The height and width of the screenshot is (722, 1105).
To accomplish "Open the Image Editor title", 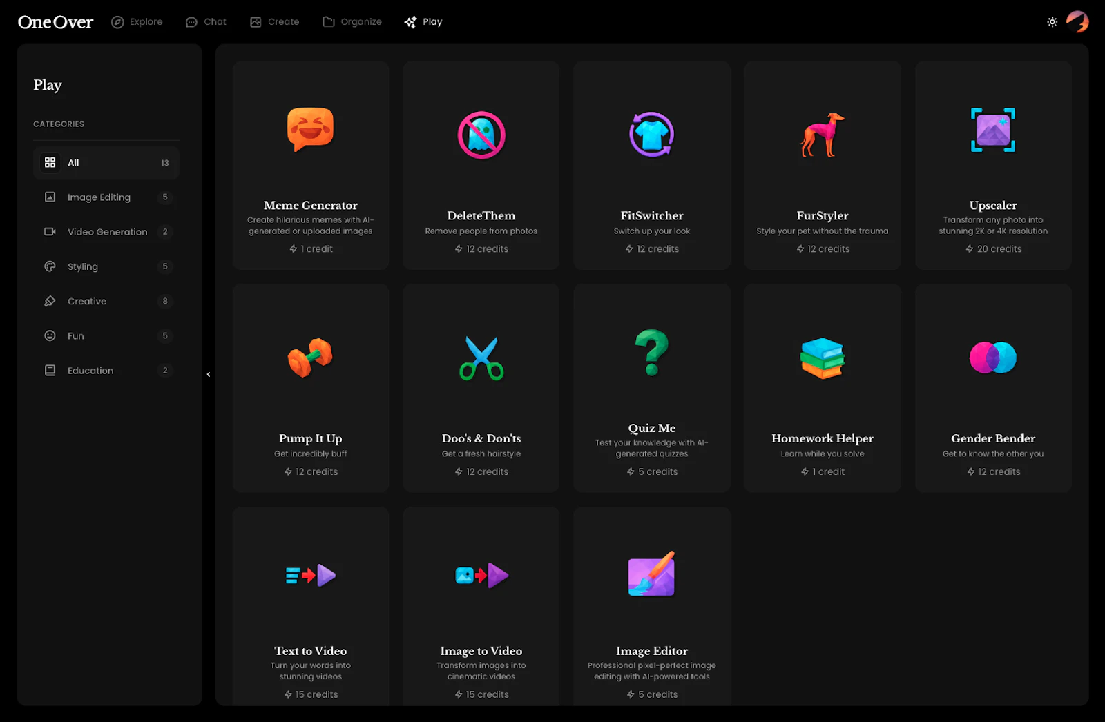I will (652, 651).
